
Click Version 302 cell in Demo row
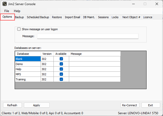[47, 64]
